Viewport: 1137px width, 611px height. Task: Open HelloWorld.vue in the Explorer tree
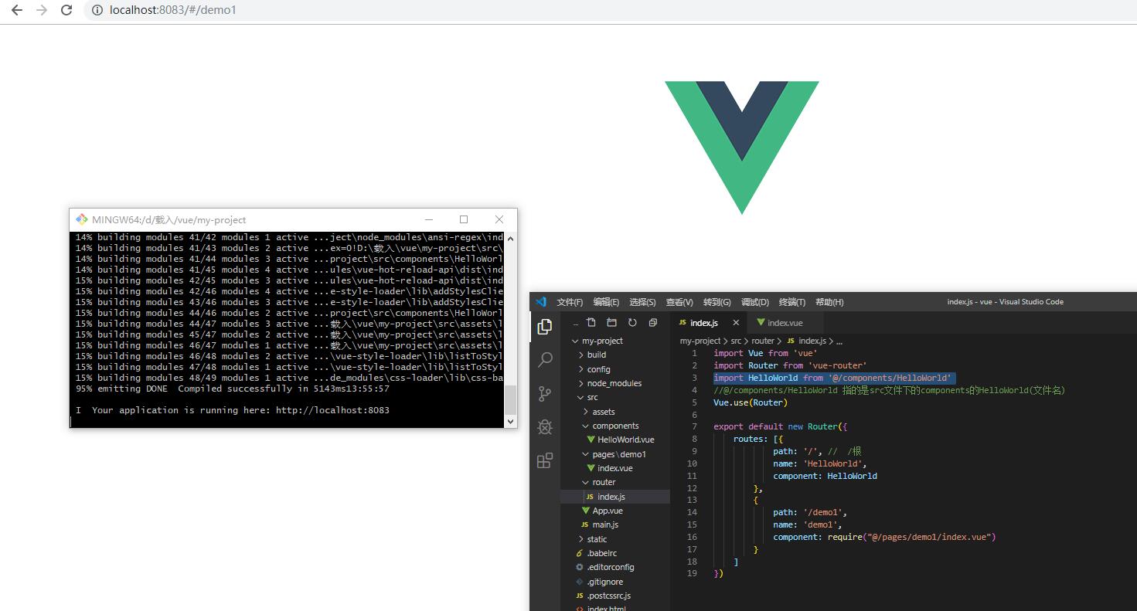621,440
